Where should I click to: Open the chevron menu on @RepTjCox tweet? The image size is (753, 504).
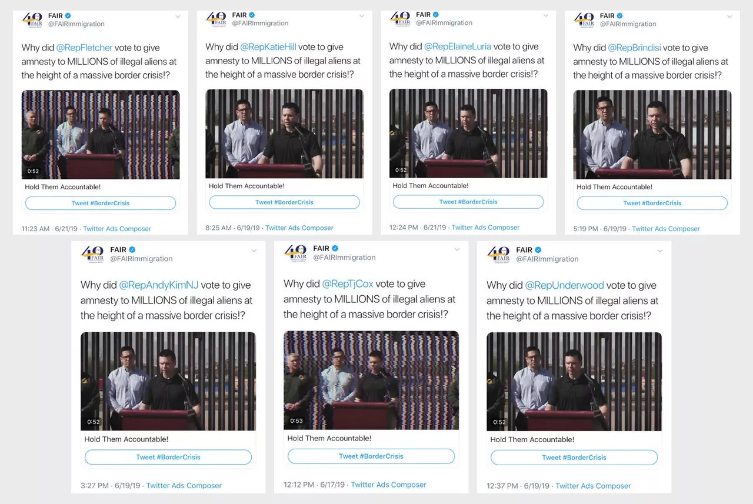tap(457, 249)
